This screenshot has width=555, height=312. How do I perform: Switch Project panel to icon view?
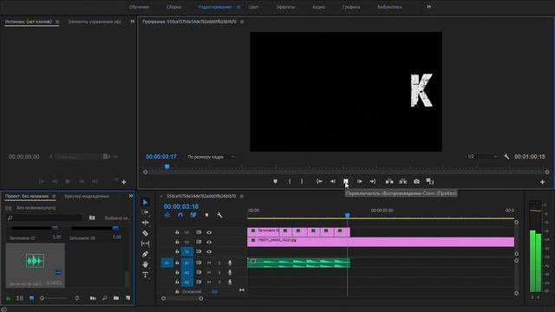[31, 298]
